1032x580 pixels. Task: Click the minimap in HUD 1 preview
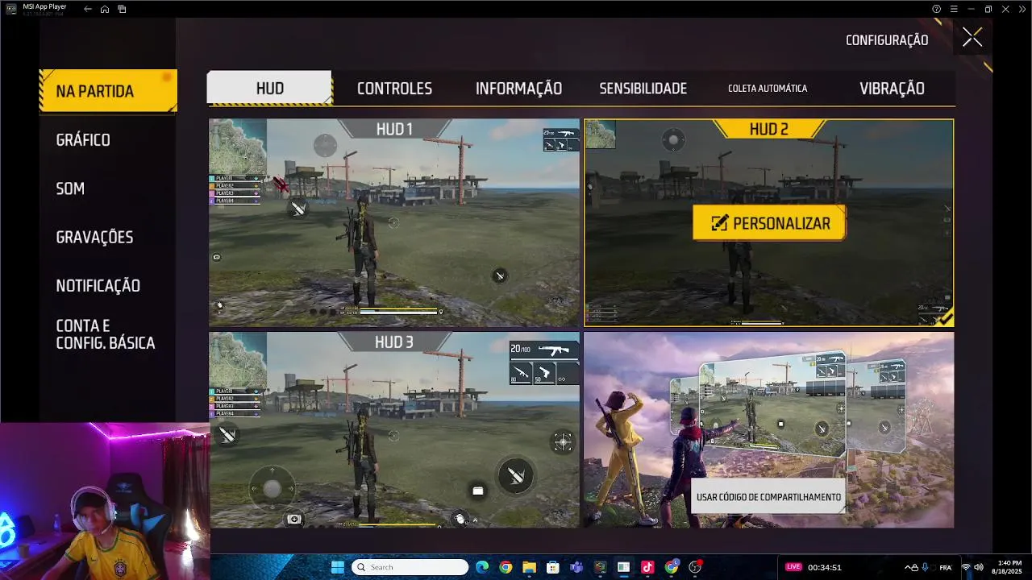pyautogui.click(x=237, y=146)
